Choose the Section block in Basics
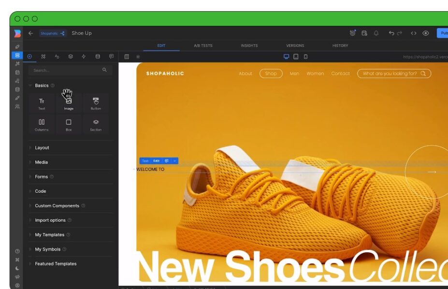Viewport: 448px width, 289px height. [96, 125]
